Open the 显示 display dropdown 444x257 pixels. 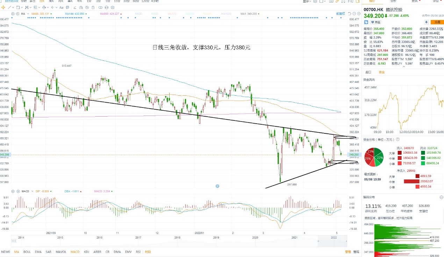(307, 1)
